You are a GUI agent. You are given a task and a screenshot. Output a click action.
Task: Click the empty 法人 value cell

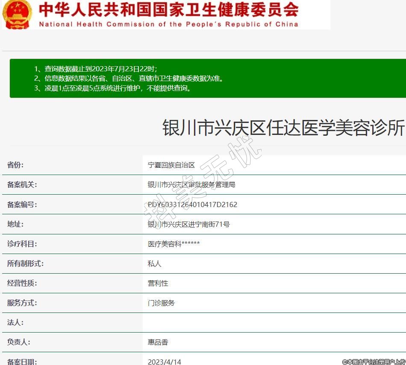(274, 323)
